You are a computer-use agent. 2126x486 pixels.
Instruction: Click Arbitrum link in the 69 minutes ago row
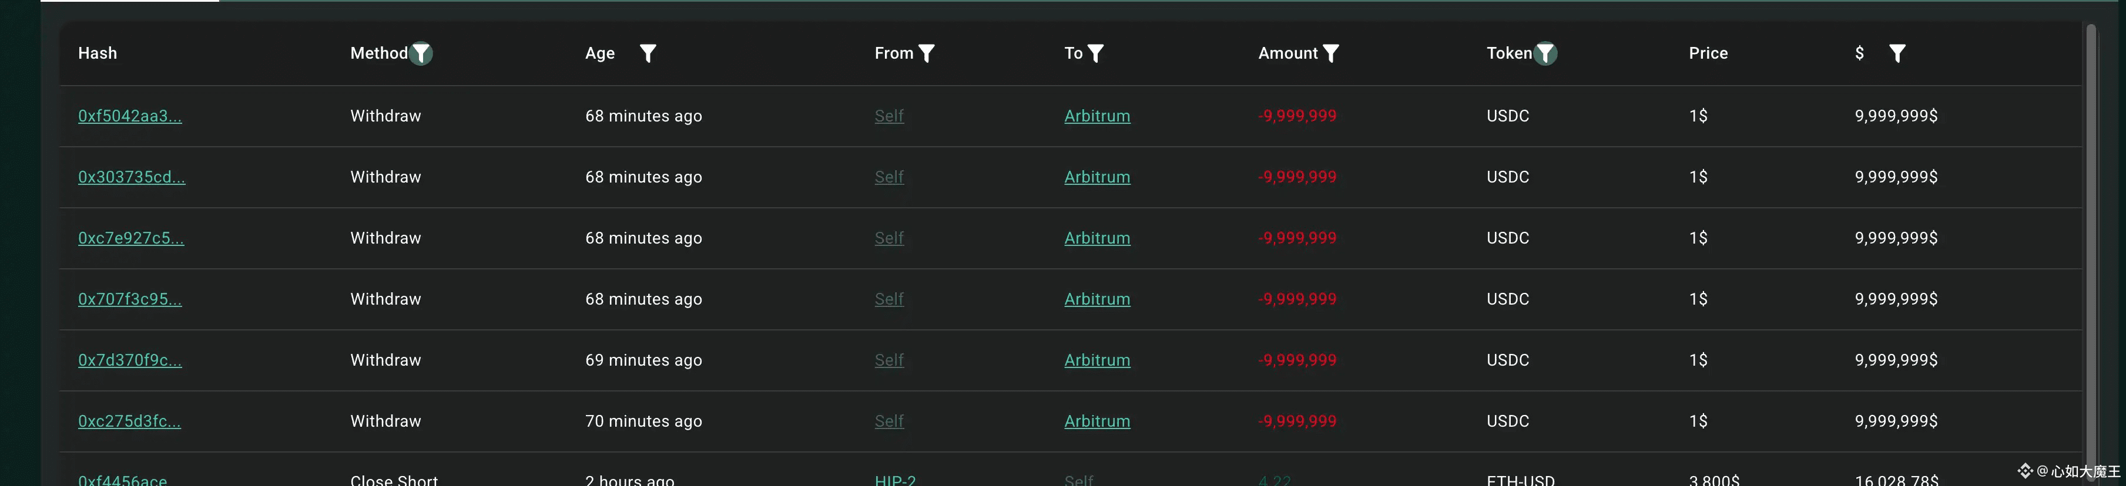[x=1097, y=360]
